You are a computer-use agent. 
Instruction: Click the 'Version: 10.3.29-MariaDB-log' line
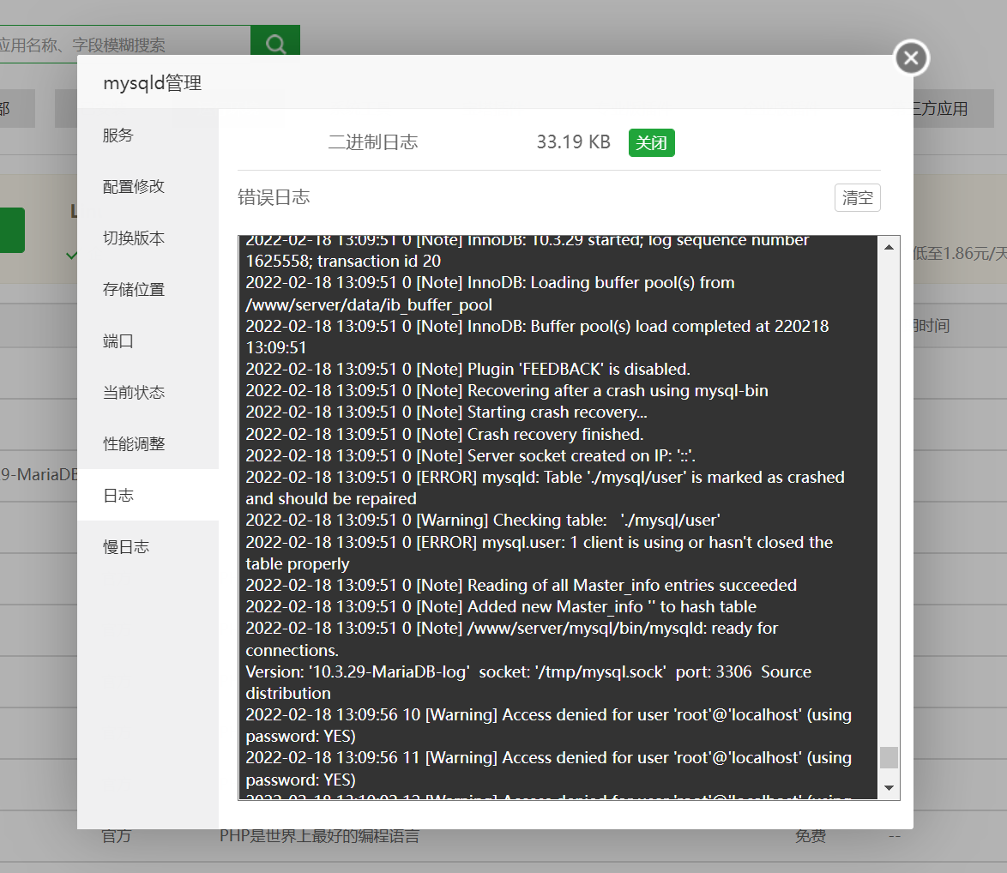[528, 683]
